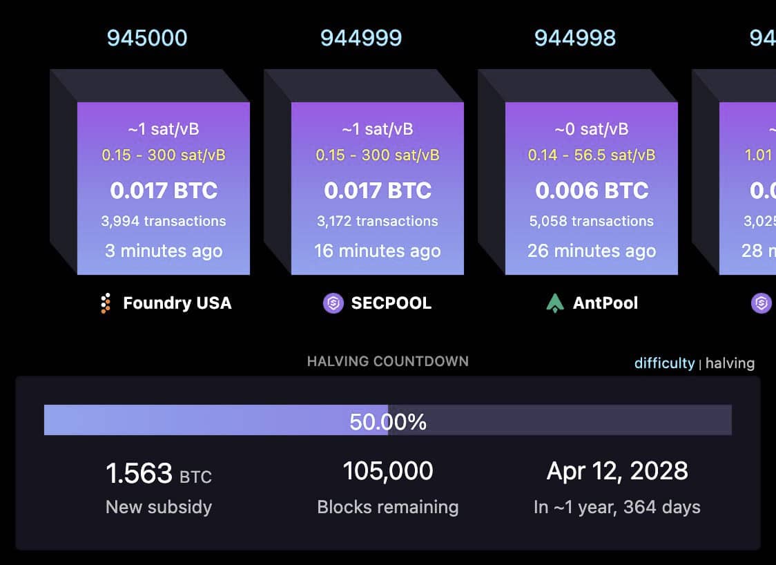Open the partially visible fourth block
The width and height of the screenshot is (776, 565).
[748, 189]
